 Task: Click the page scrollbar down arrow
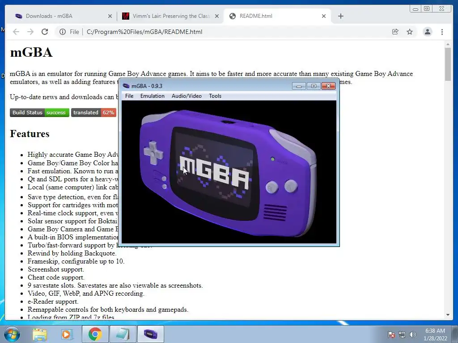(448, 315)
